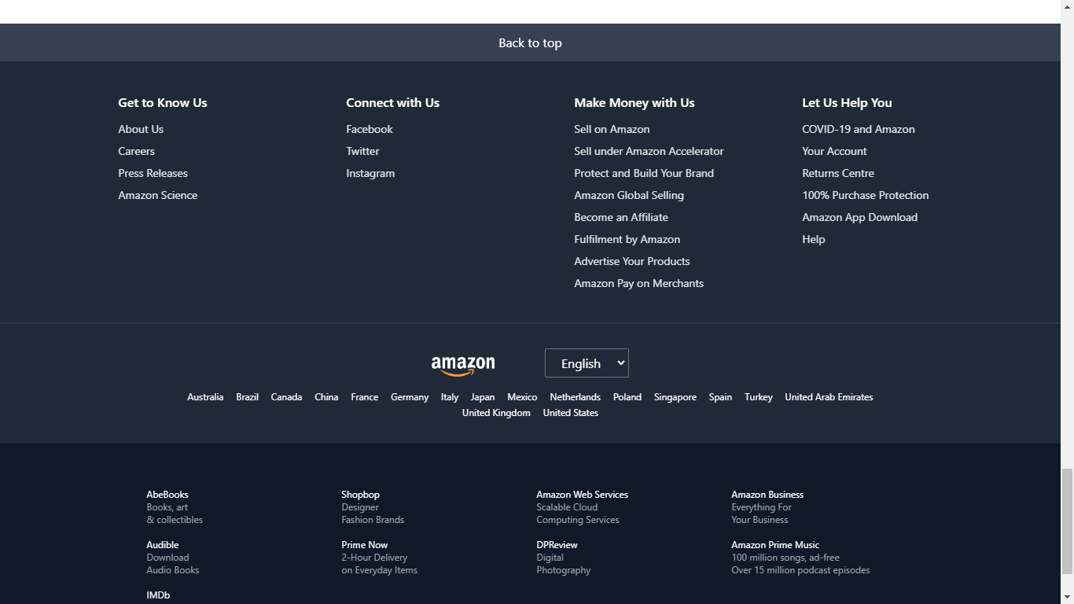Image resolution: width=1074 pixels, height=604 pixels.
Task: Click Back to top bar
Action: coord(530,42)
